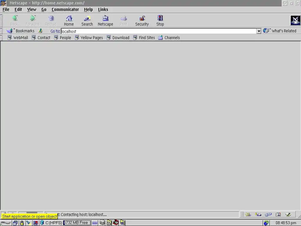Click the Back navigation arrow
The width and height of the screenshot is (301, 226).
(14, 20)
